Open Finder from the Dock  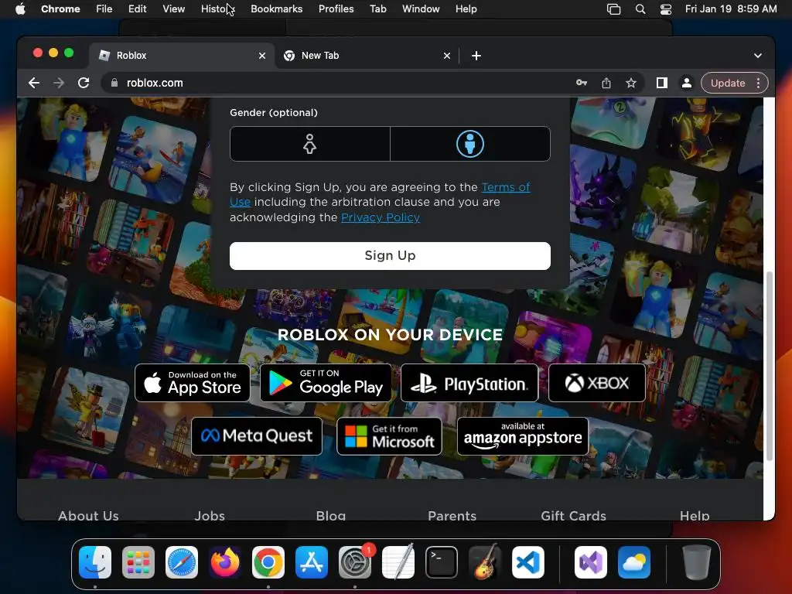[x=95, y=562]
